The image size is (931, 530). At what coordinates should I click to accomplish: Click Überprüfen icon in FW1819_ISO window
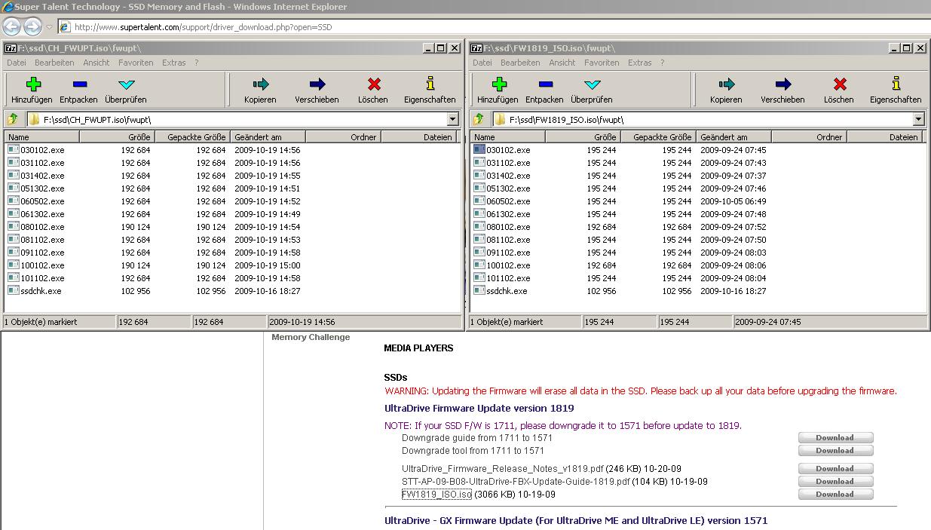(x=592, y=84)
